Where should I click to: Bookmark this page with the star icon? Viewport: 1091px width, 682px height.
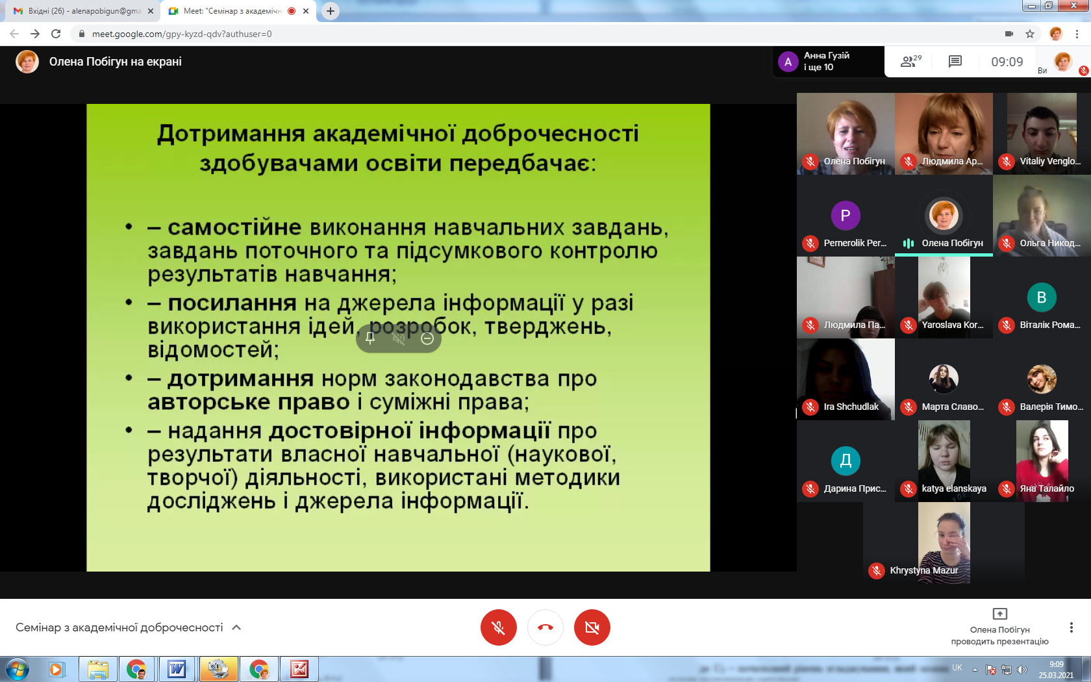tap(1030, 34)
